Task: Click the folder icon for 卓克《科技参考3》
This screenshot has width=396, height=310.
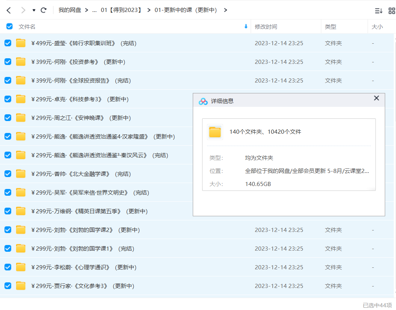Action: pyautogui.click(x=21, y=99)
